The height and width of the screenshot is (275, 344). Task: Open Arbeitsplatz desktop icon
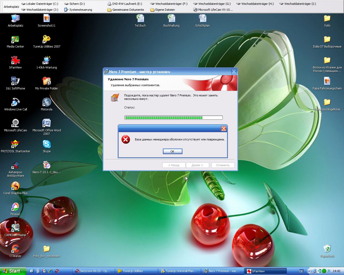pos(15,21)
